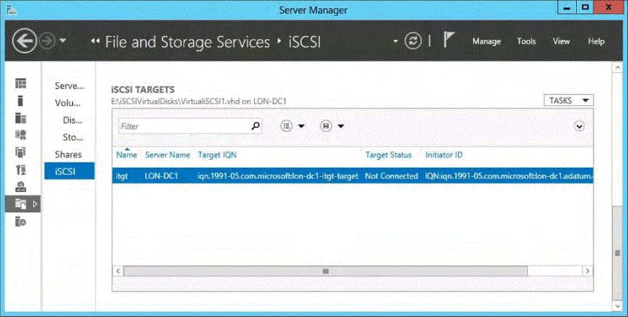The image size is (628, 317).
Task: Select the All Servers sidebar icon
Action: click(x=21, y=118)
